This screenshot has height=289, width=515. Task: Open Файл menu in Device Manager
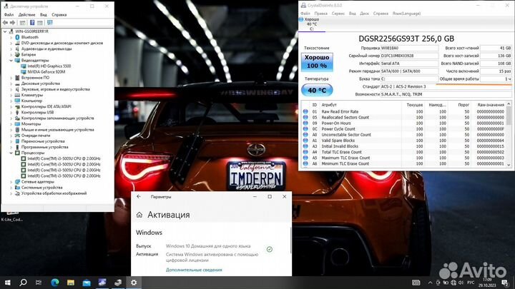pyautogui.click(x=9, y=15)
